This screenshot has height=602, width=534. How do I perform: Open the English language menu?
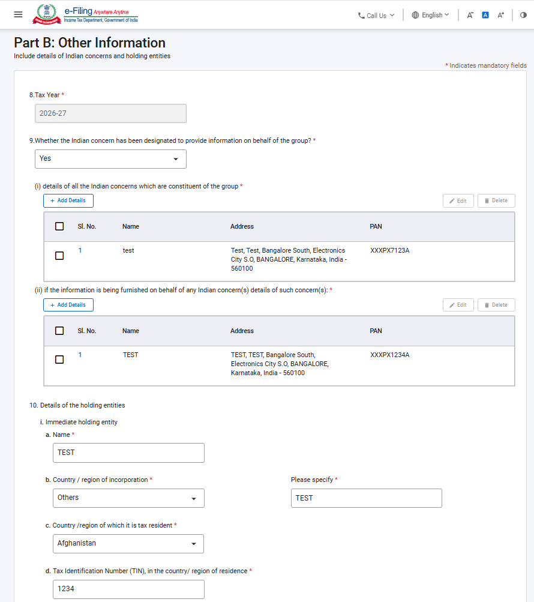[430, 16]
